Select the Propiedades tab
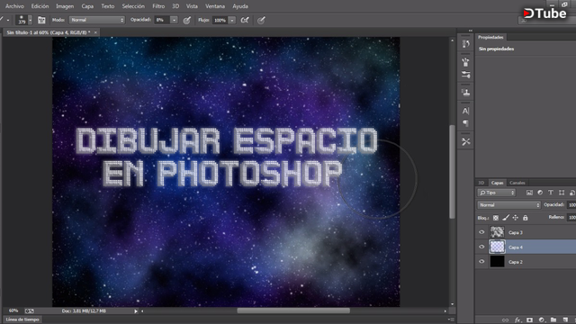Viewport: 576px width, 324px height. (490, 37)
